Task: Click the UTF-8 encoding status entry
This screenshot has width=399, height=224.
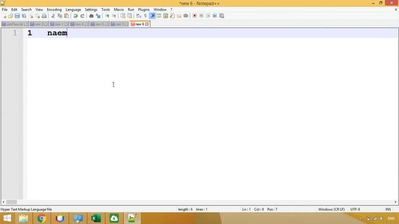Action: [355, 209]
